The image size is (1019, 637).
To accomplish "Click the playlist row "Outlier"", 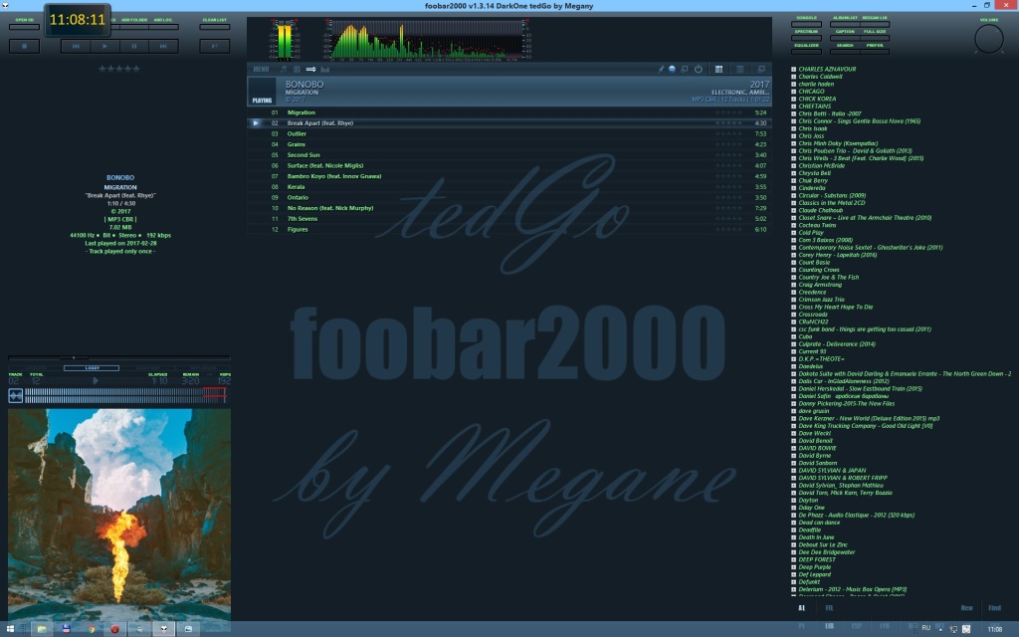I will click(x=509, y=134).
